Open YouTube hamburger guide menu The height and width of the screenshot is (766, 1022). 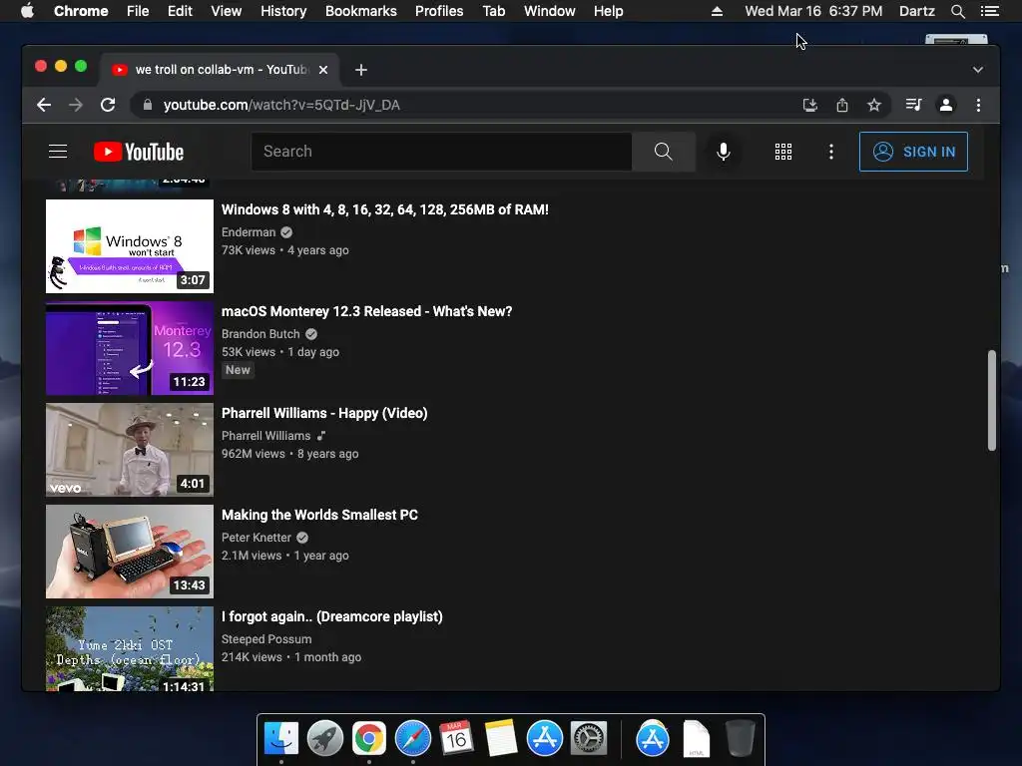[x=58, y=152]
